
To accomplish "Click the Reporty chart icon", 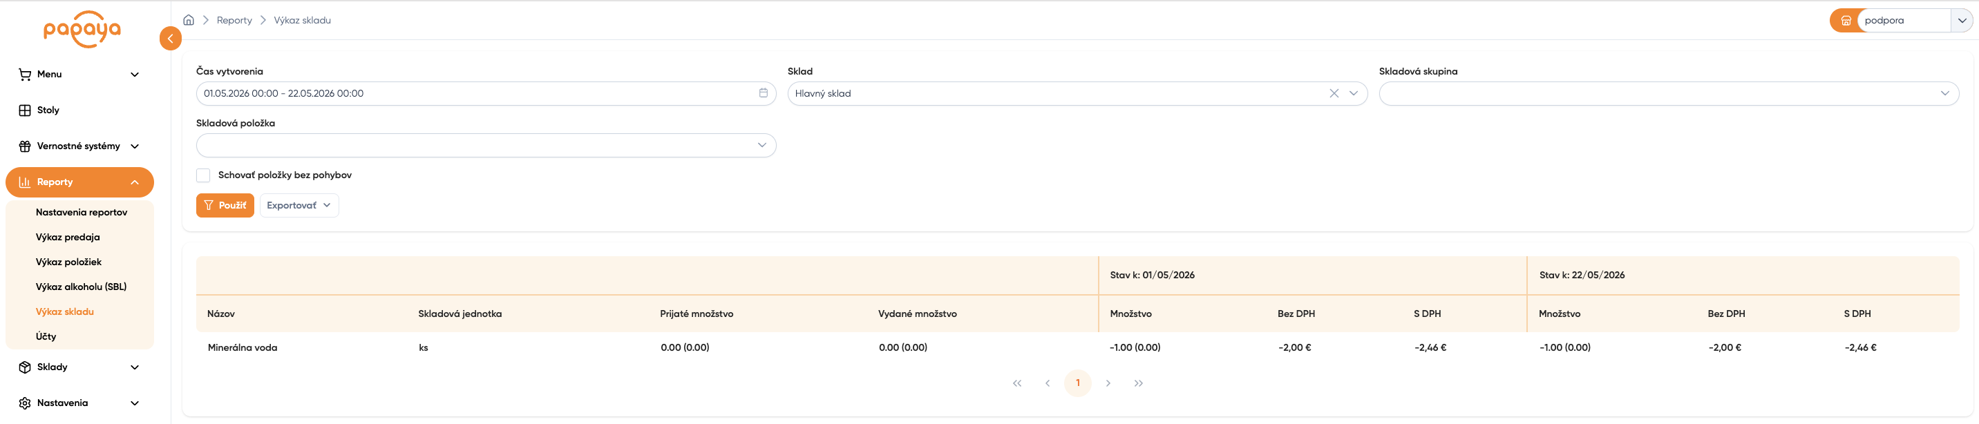I will [x=25, y=182].
